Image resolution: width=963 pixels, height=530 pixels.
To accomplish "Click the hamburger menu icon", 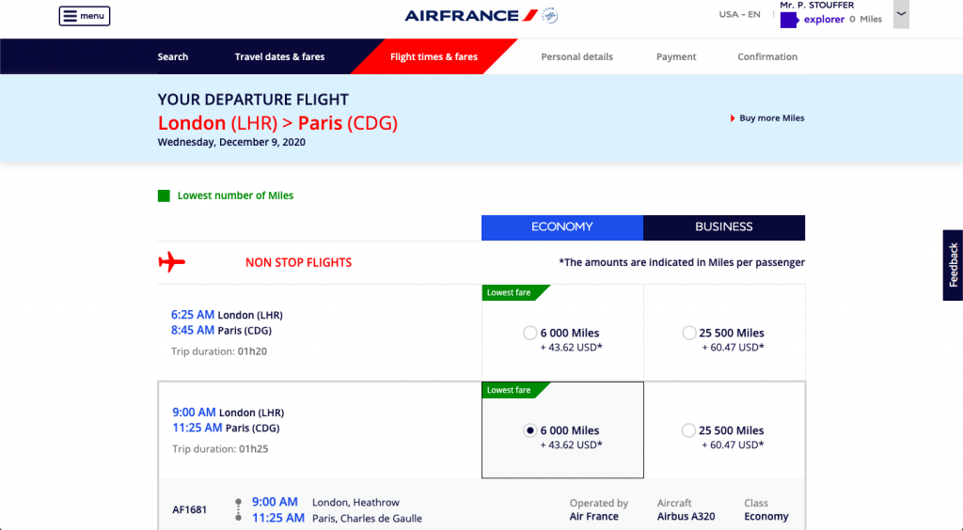I will (x=70, y=16).
